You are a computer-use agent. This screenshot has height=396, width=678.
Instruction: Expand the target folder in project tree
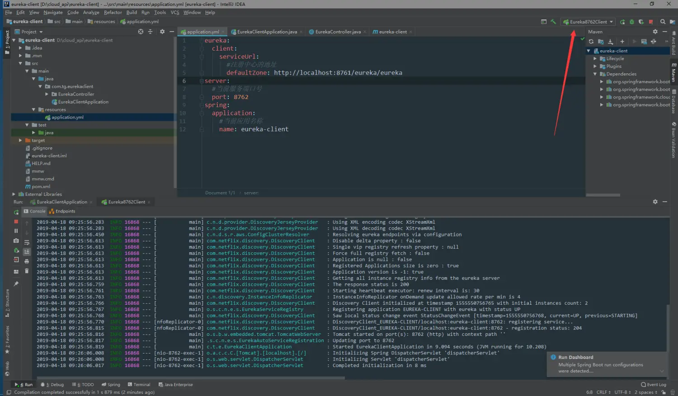pos(20,141)
